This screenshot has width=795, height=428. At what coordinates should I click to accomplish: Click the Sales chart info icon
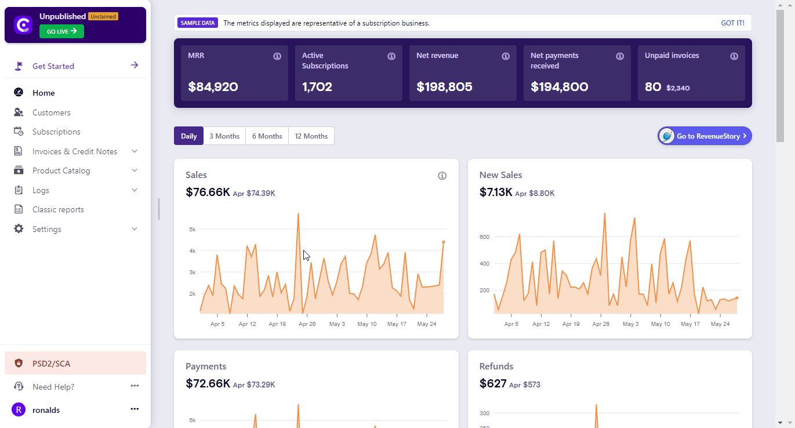coord(442,176)
